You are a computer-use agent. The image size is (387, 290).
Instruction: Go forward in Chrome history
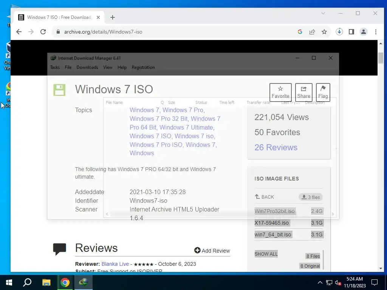click(31, 32)
